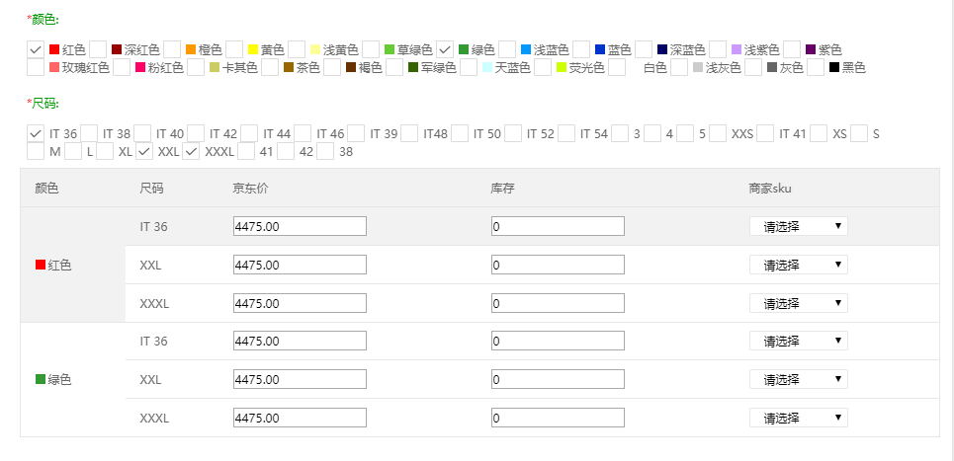This screenshot has width=954, height=461.
Task: Deselect the XXXL size checkbox
Action: [x=192, y=152]
